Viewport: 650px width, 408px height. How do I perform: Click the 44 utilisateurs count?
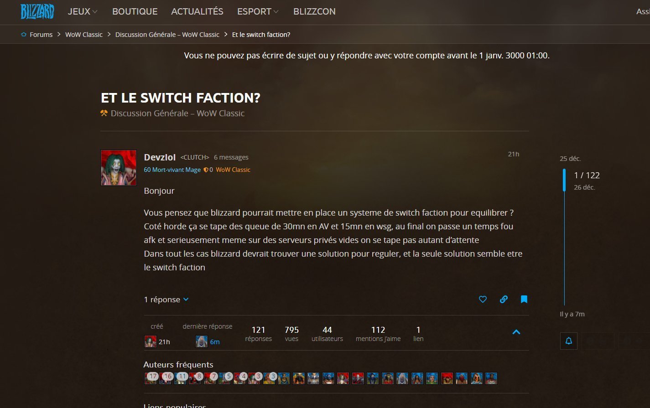coord(327,334)
